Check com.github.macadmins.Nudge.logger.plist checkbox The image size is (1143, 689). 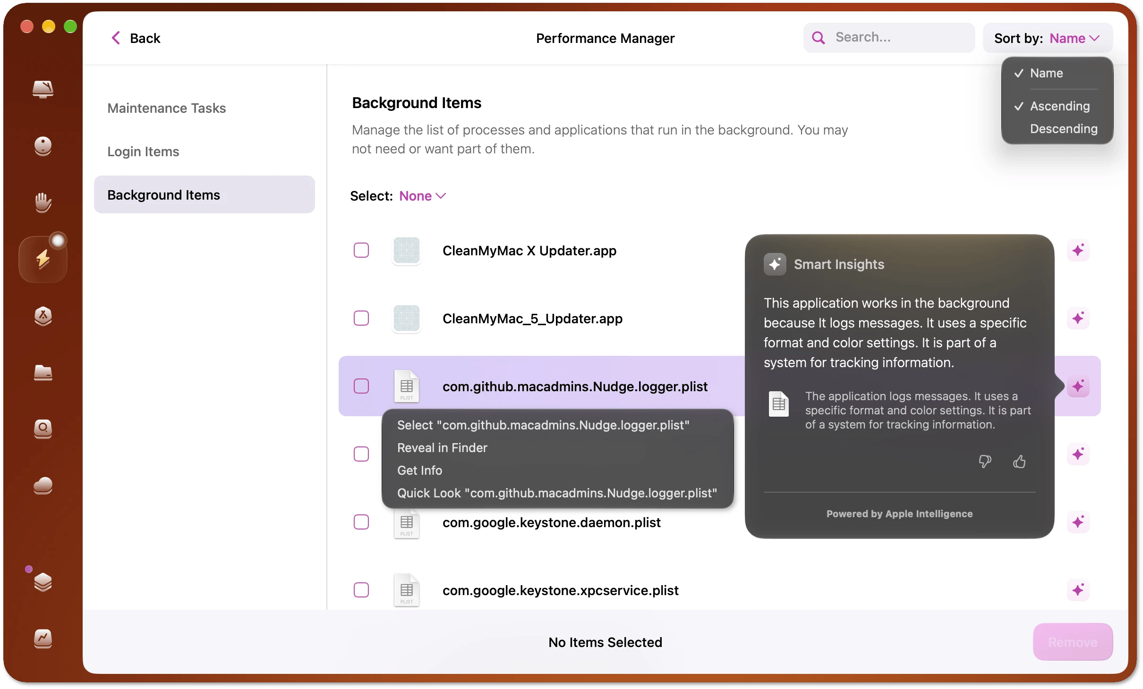[x=361, y=386]
